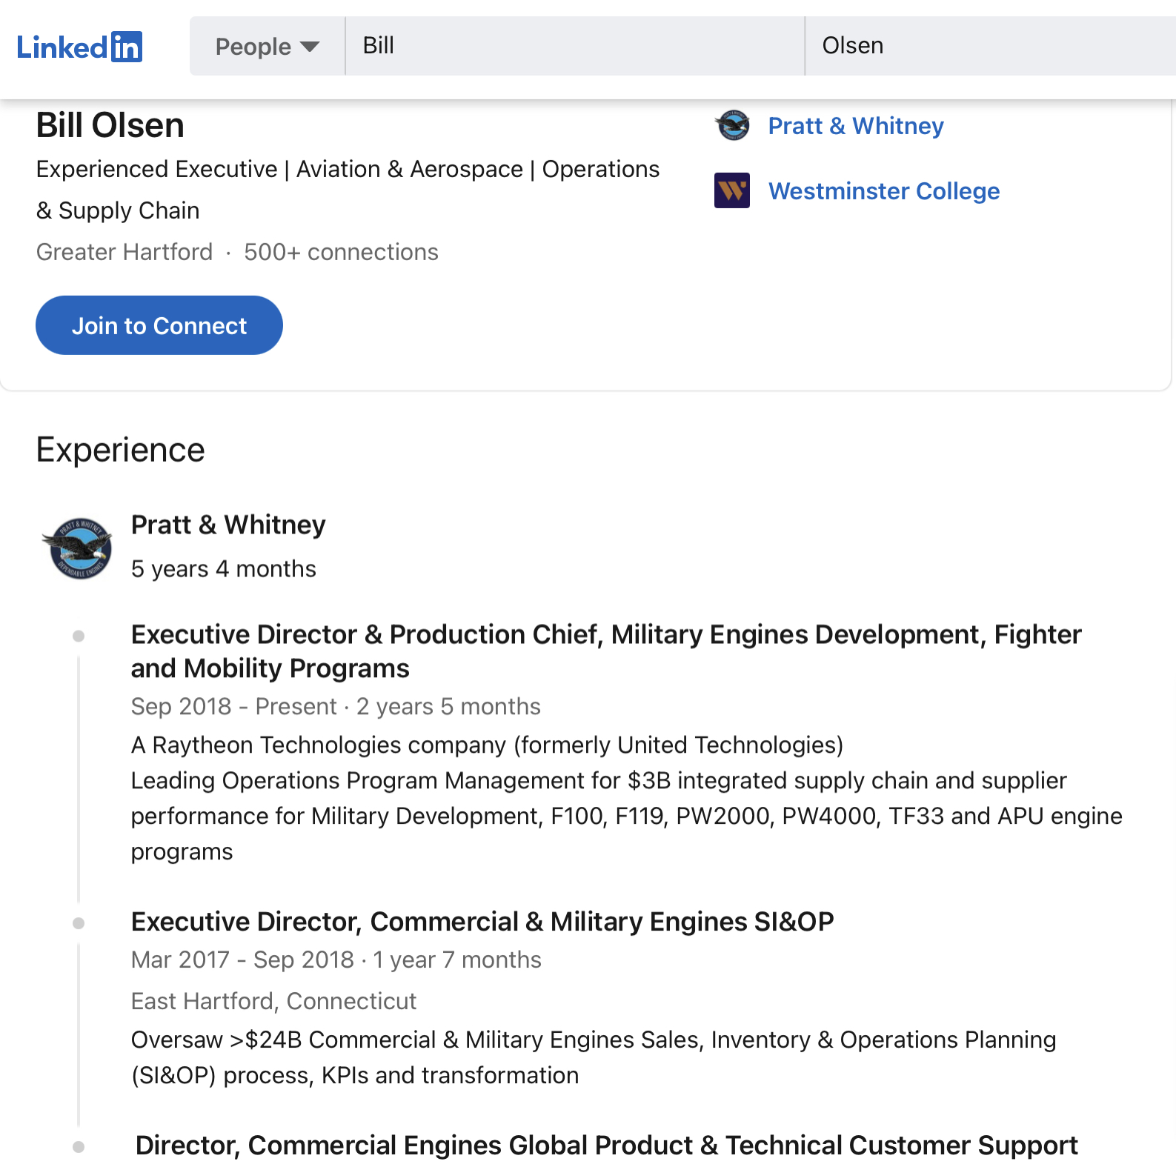Open Pratt & Whitney company name under Experience
The image size is (1176, 1167).
(228, 525)
